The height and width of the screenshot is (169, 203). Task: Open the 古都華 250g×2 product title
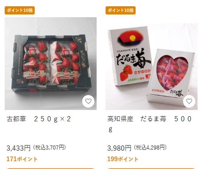click(x=39, y=119)
